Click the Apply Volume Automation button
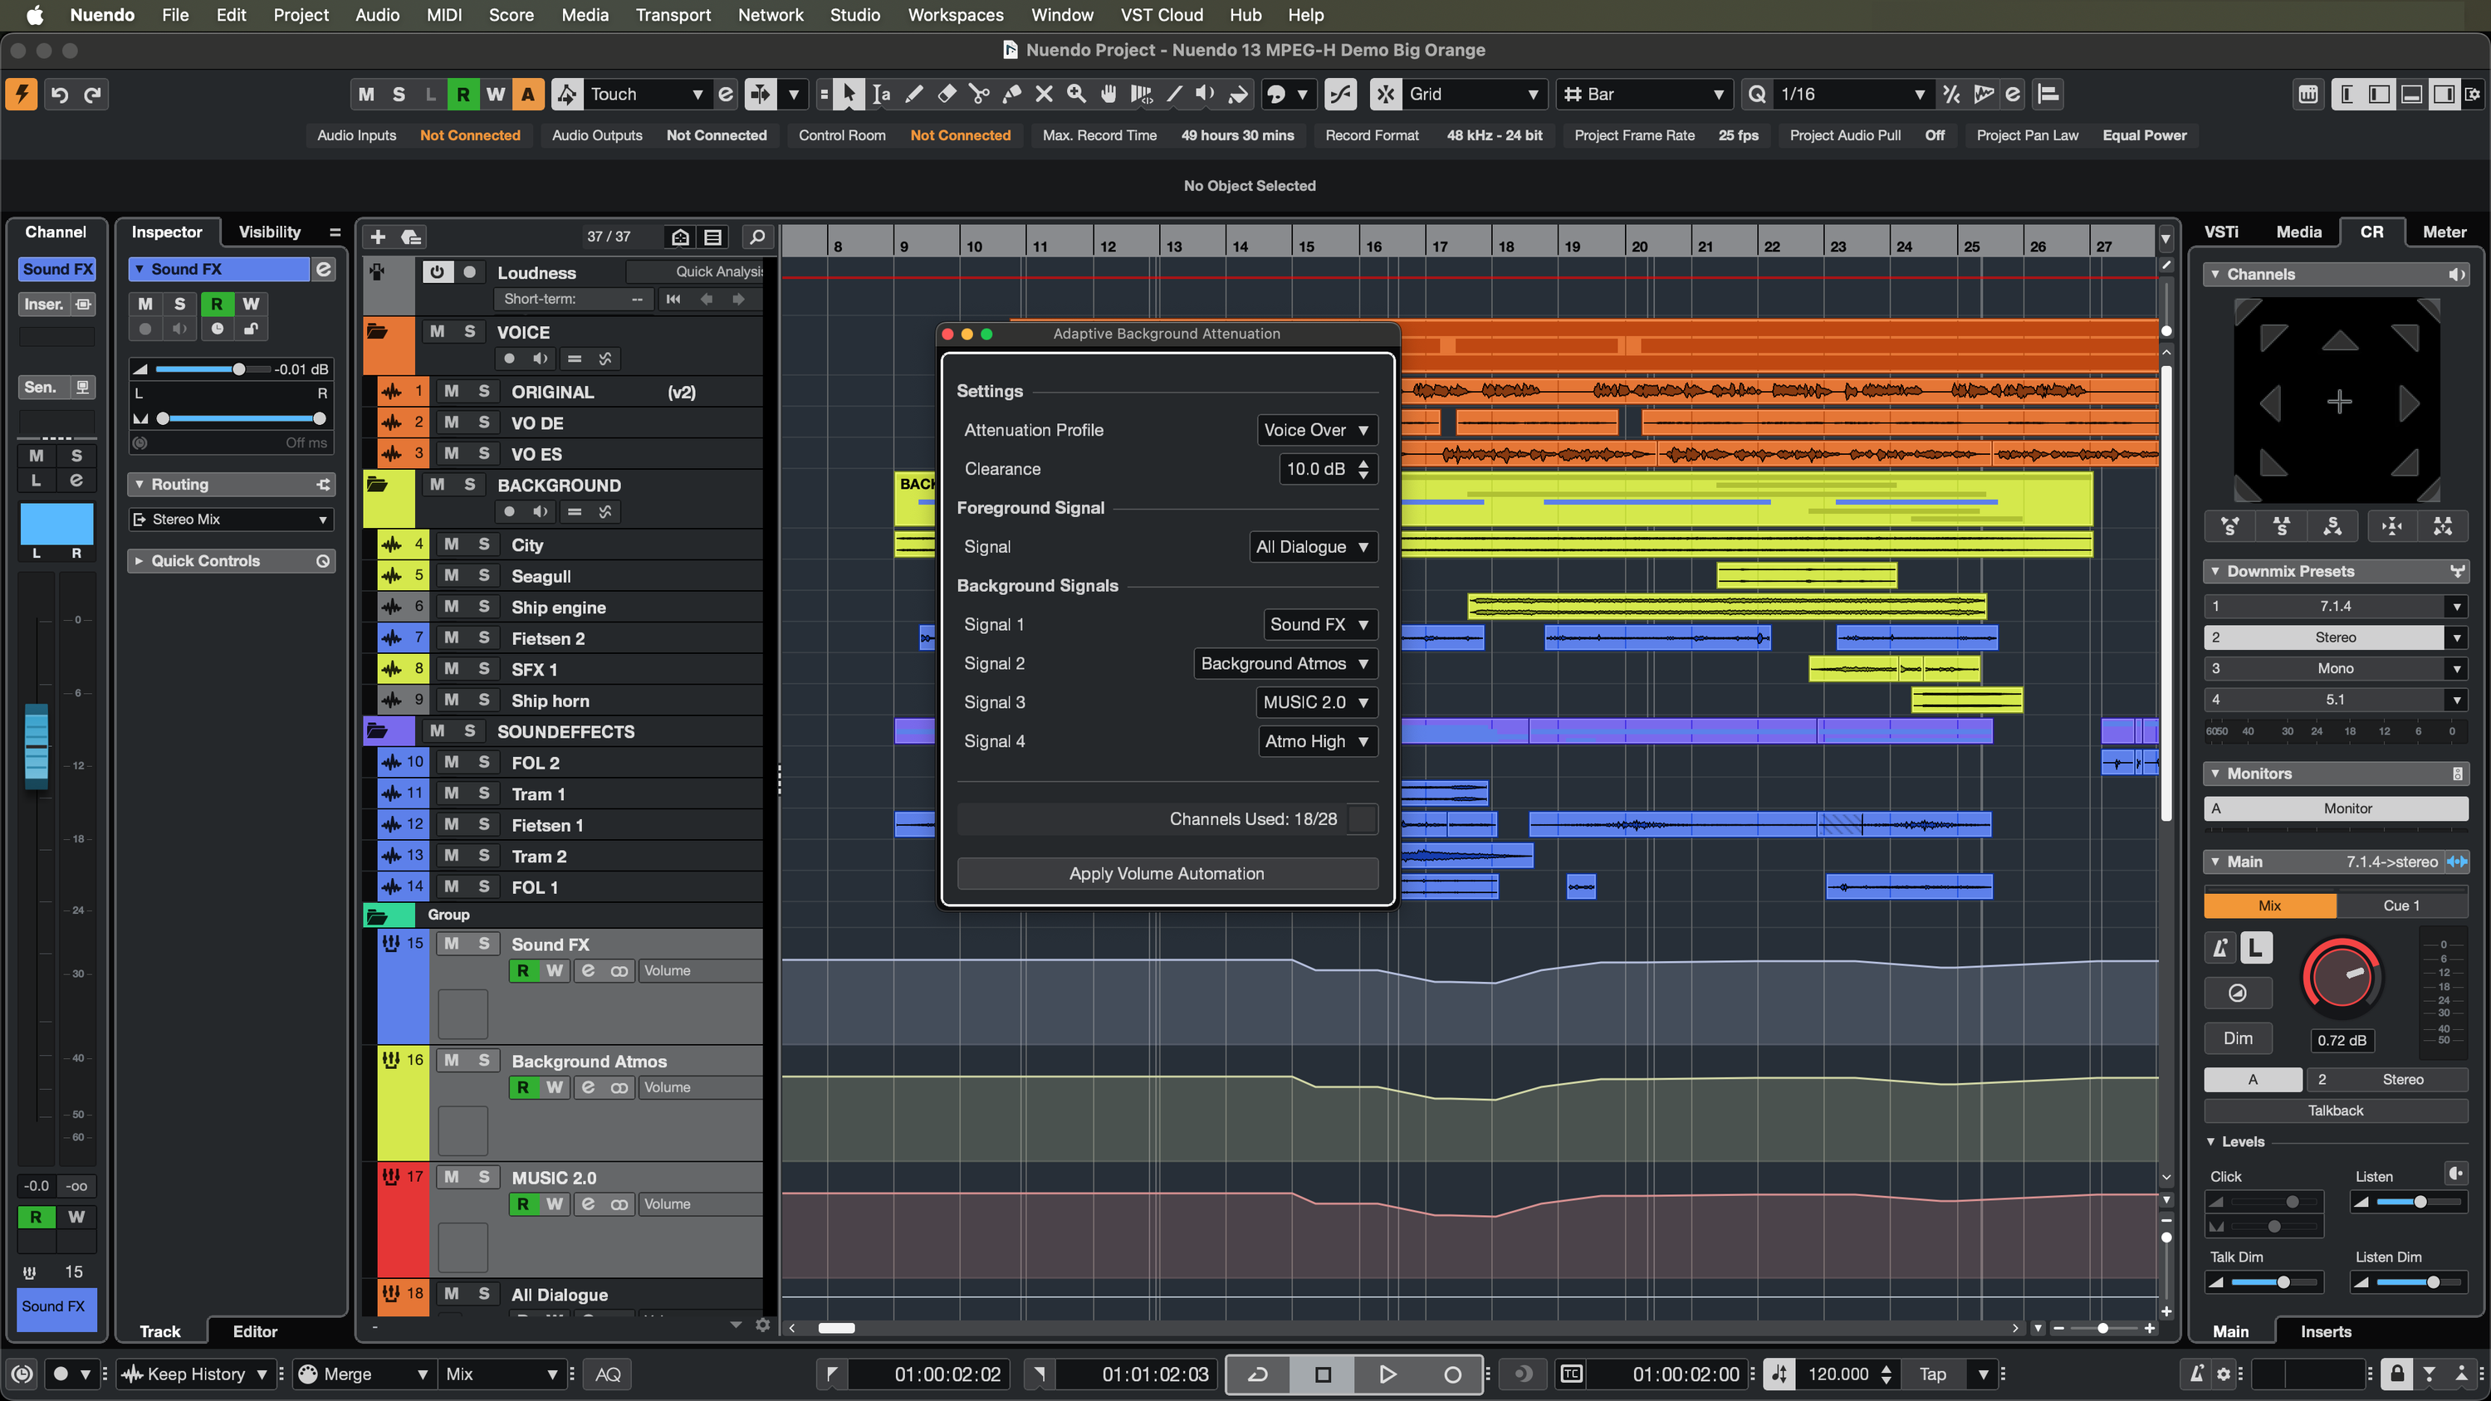Viewport: 2491px width, 1401px height. (x=1167, y=873)
